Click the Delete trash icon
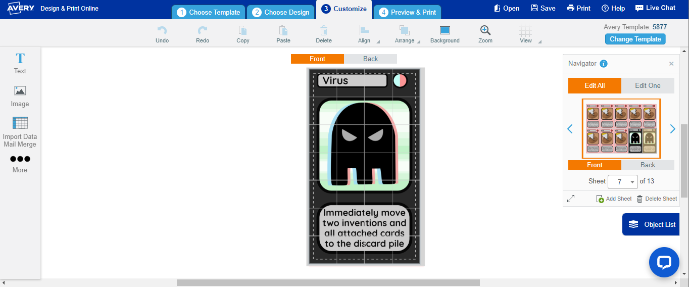This screenshot has height=287, width=689. [x=324, y=30]
